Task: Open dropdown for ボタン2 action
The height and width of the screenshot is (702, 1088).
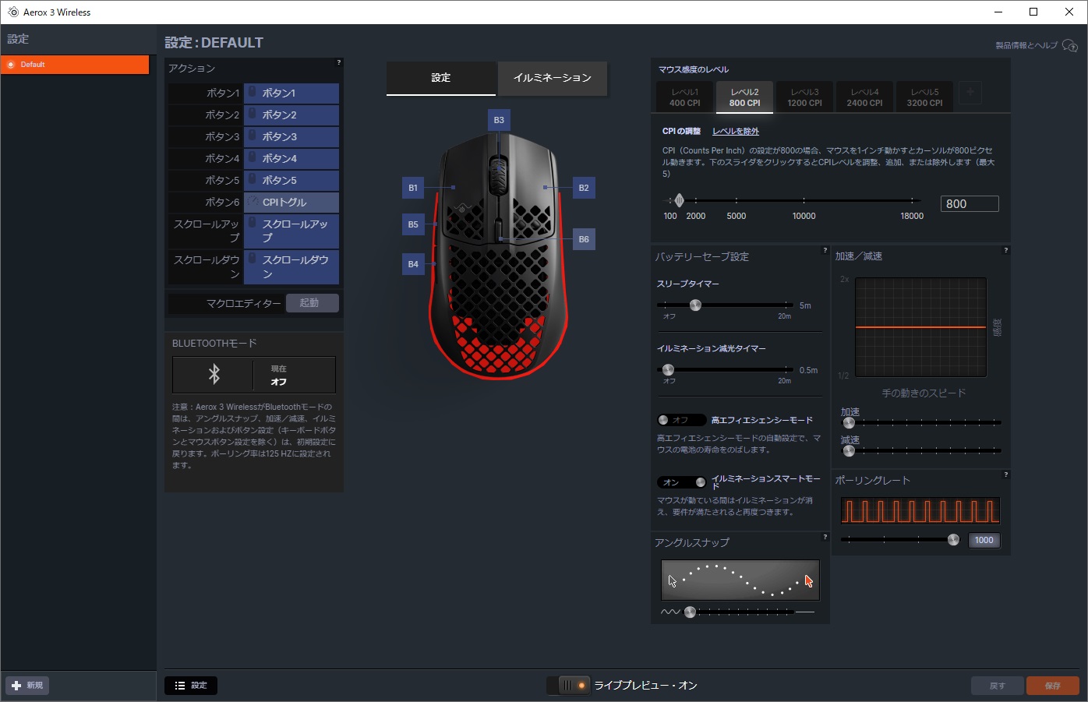Action: tap(291, 115)
